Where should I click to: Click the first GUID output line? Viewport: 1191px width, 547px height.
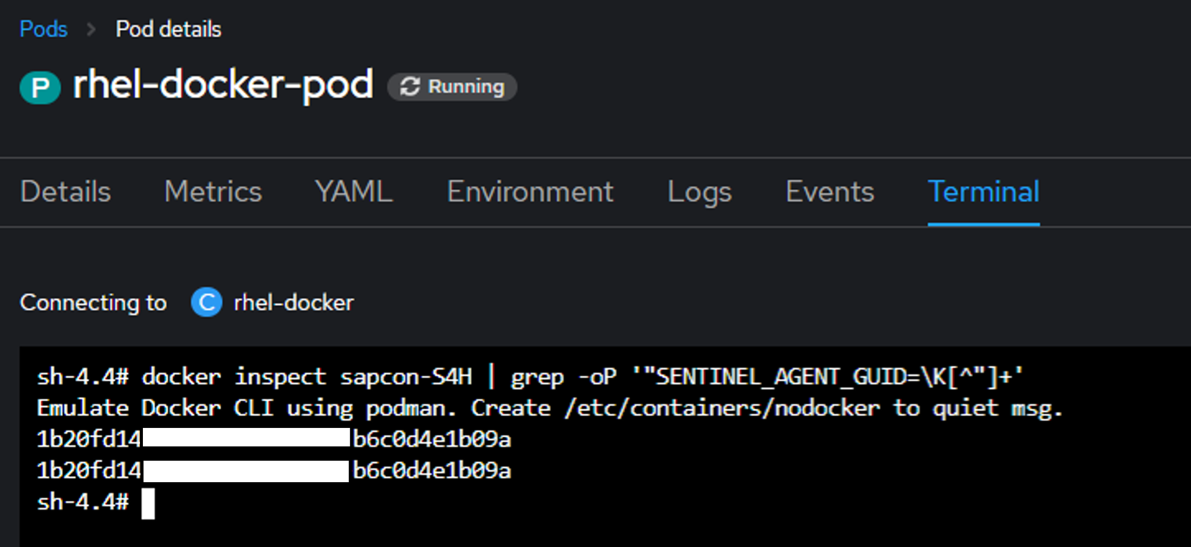[274, 439]
